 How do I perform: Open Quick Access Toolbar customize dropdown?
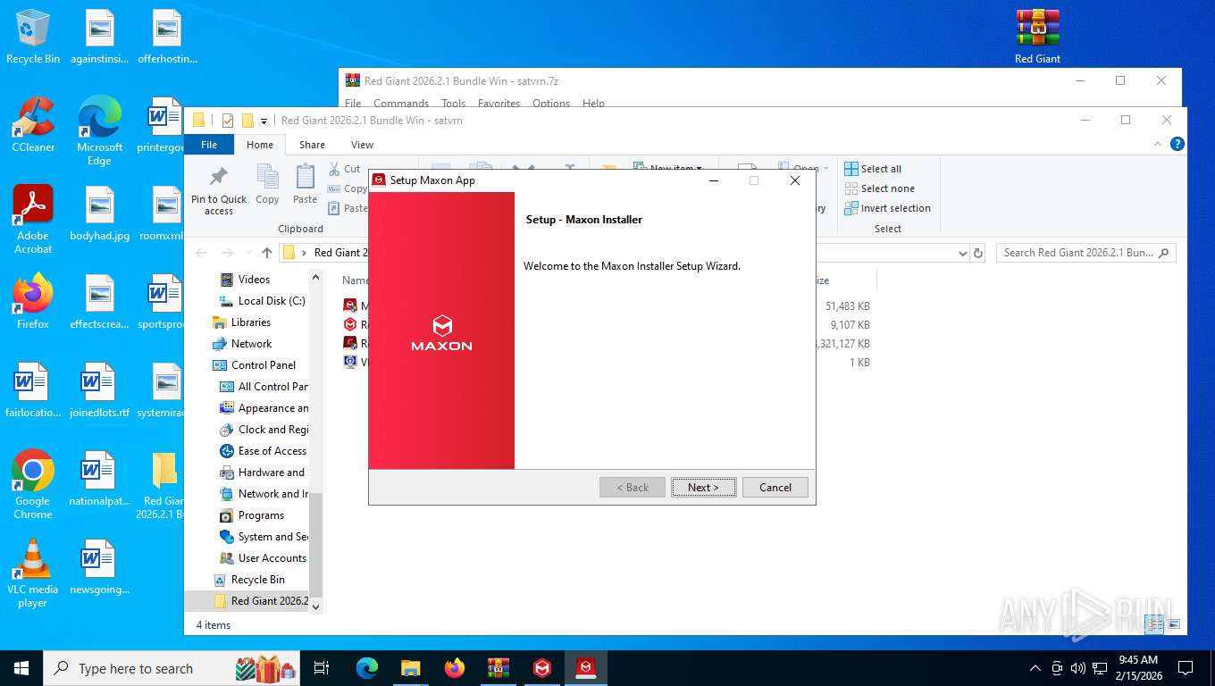pos(264,121)
